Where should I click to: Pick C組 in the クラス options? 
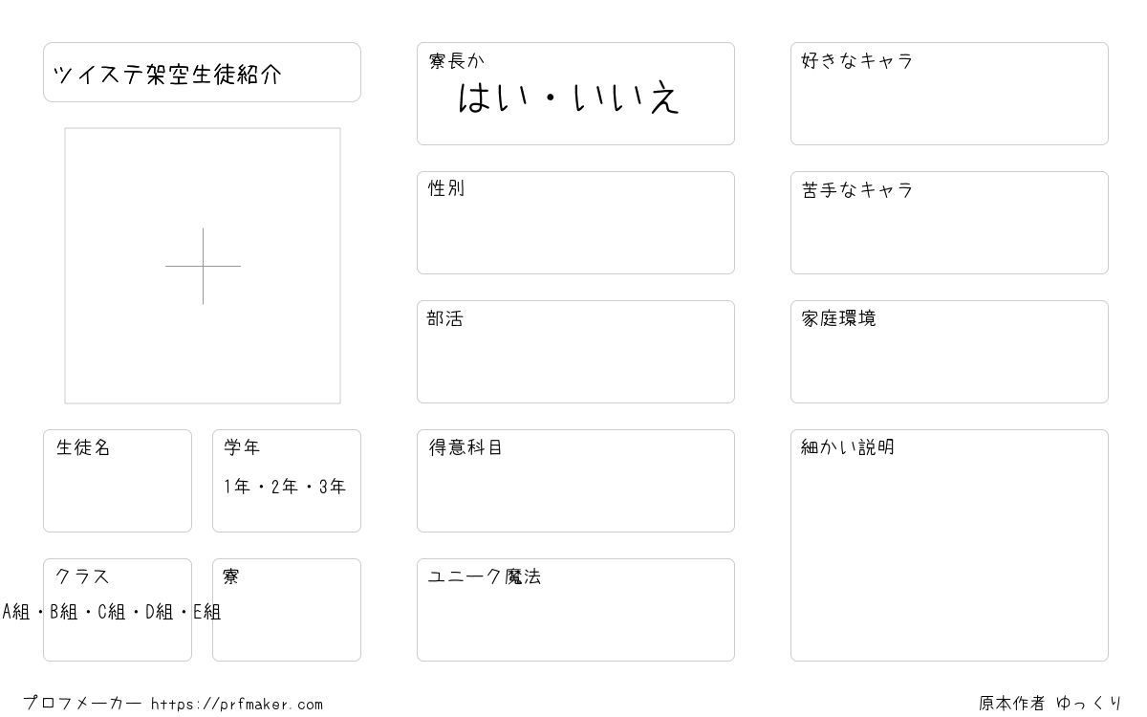[112, 612]
